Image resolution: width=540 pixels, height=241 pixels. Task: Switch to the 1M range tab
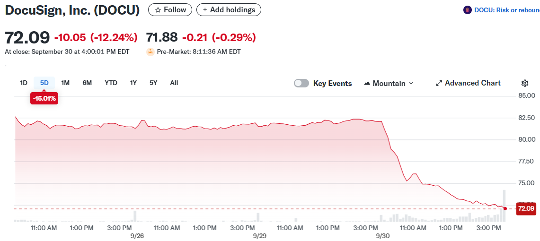(x=65, y=83)
